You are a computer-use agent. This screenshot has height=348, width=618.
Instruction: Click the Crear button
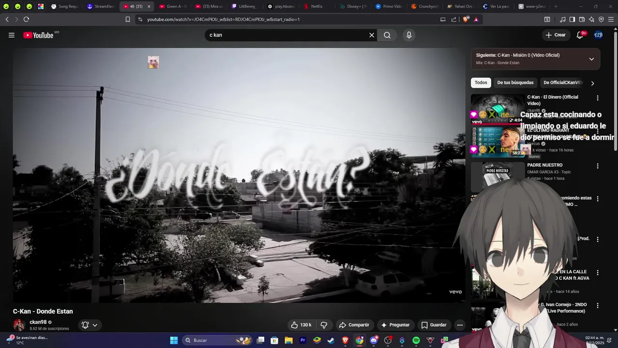click(x=555, y=35)
